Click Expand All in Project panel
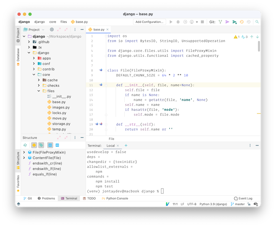 [x=59, y=30]
